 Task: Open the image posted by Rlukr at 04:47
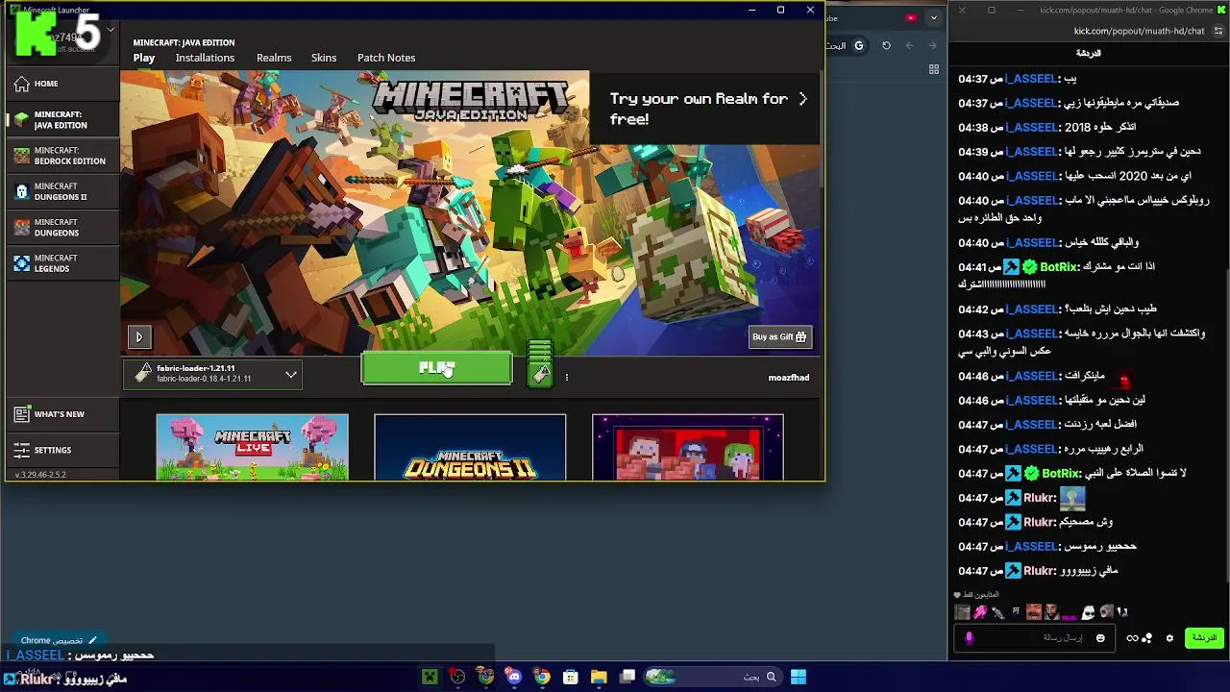[1072, 498]
